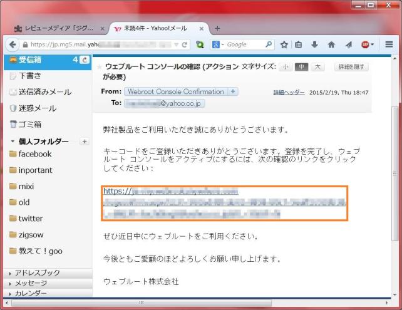The image size is (402, 310).
Task: Click the paper plane send icon
Action: click(348, 45)
